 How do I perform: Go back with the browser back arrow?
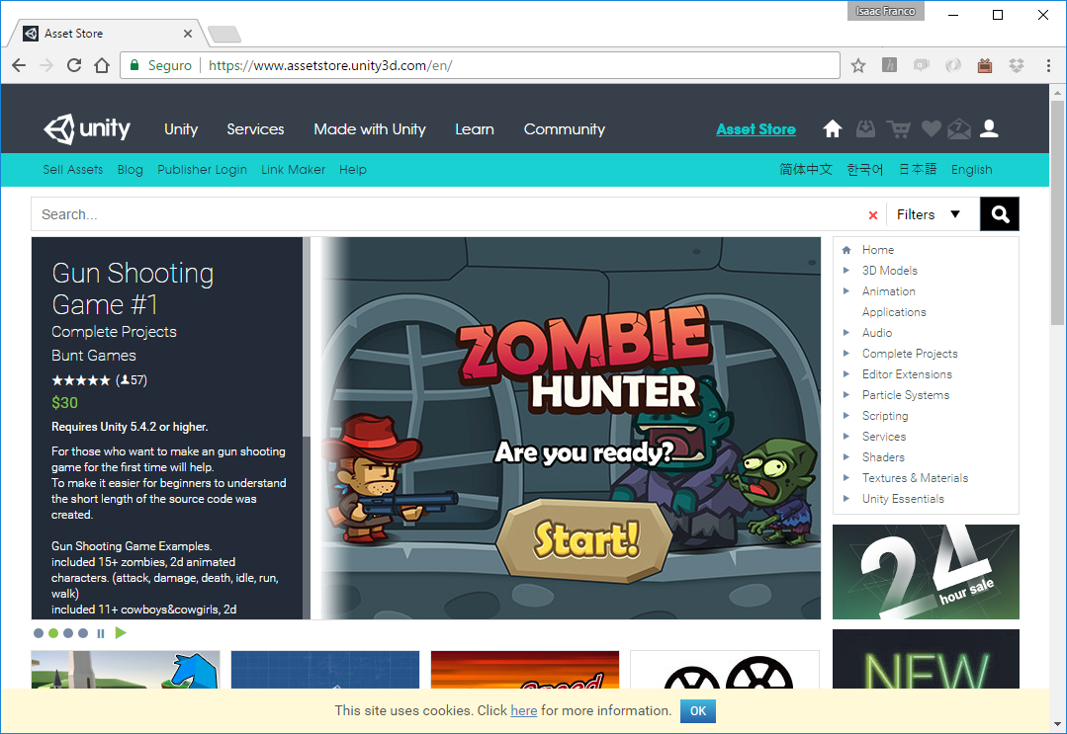point(19,65)
